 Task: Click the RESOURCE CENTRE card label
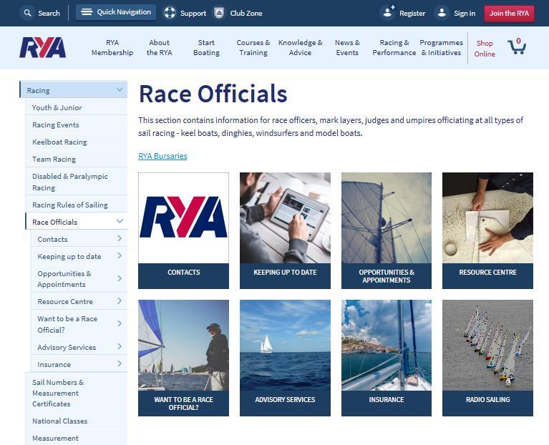click(x=487, y=272)
